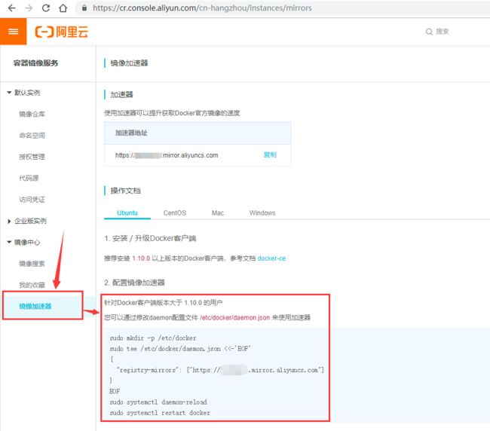Click the padlock icon in address bar
The image size is (490, 431).
84,8
